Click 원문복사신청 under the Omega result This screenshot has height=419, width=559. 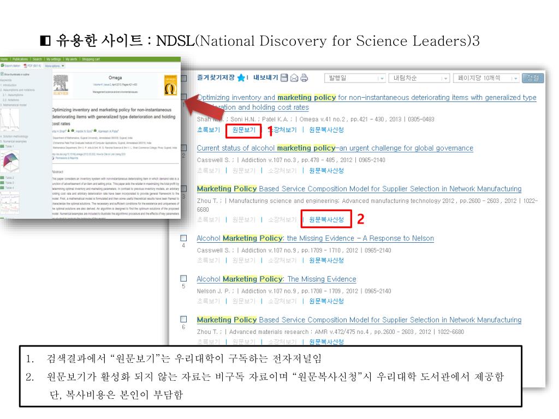pos(326,130)
